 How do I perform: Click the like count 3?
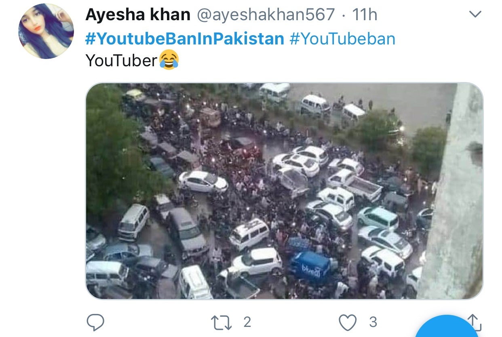373,322
